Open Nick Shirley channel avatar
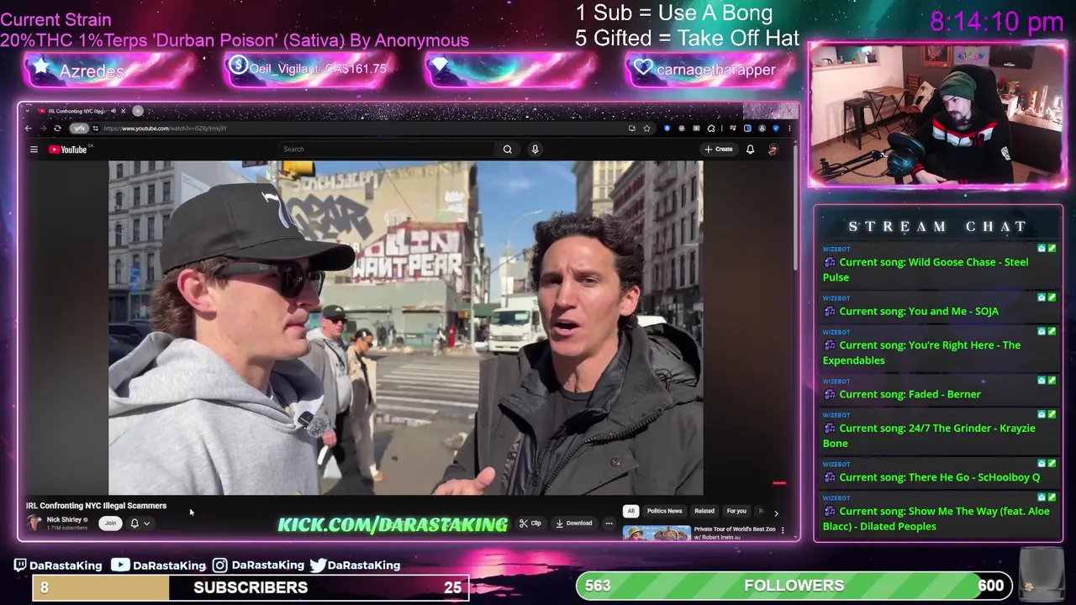 (34, 523)
